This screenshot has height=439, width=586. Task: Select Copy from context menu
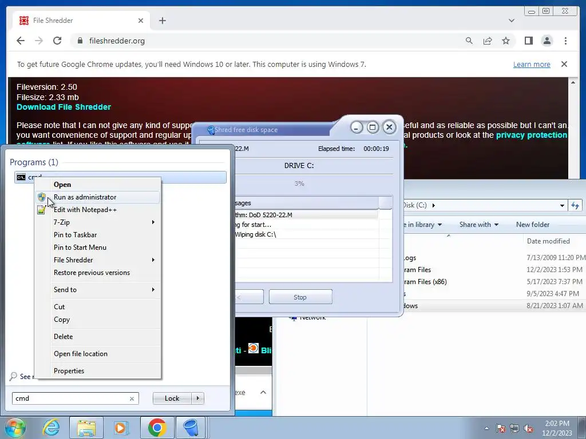coord(97,320)
